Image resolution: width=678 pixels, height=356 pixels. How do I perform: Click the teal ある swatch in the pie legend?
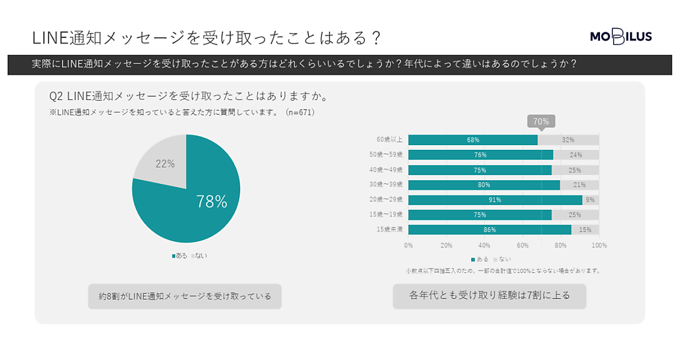tap(174, 256)
